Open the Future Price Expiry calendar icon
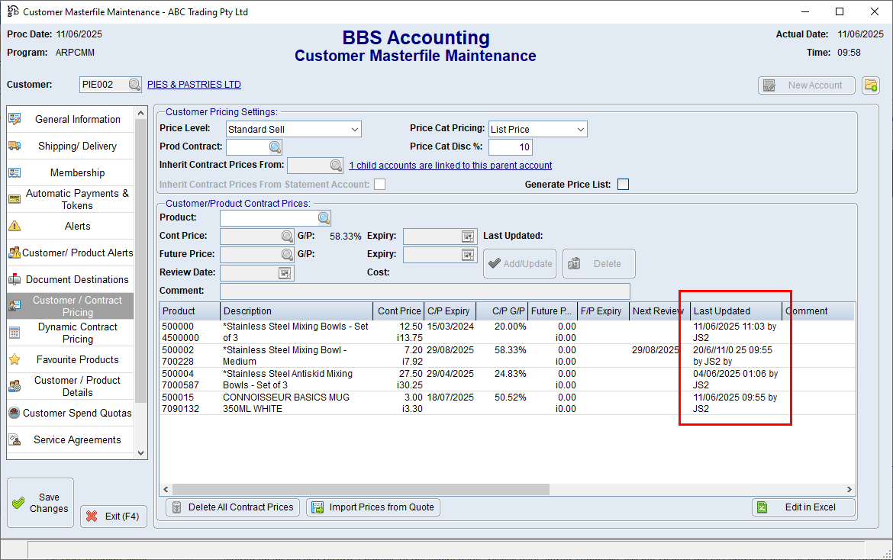This screenshot has height=560, width=893. (x=468, y=255)
